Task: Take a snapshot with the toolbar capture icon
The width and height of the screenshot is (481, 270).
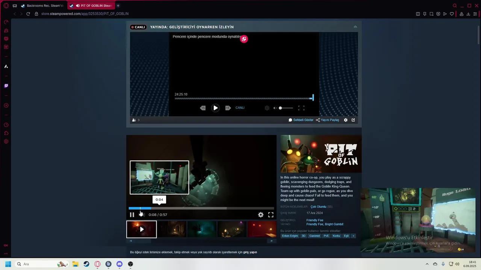Action: click(431, 14)
